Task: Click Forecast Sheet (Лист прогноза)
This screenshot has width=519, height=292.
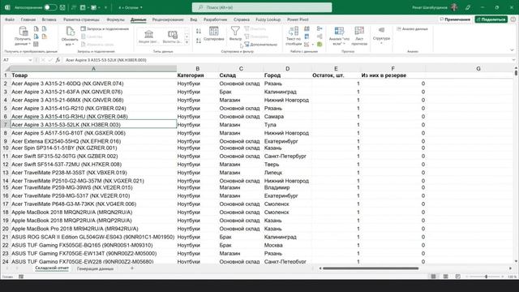Action: (359, 36)
